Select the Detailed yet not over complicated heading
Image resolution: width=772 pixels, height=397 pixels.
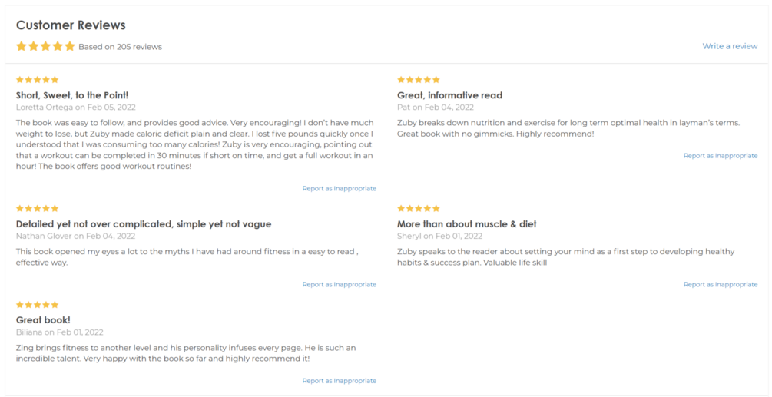click(x=144, y=224)
